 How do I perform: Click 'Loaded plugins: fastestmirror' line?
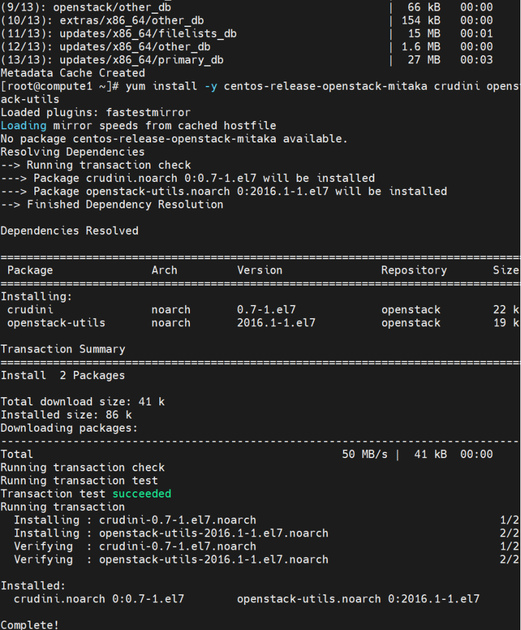click(x=95, y=112)
